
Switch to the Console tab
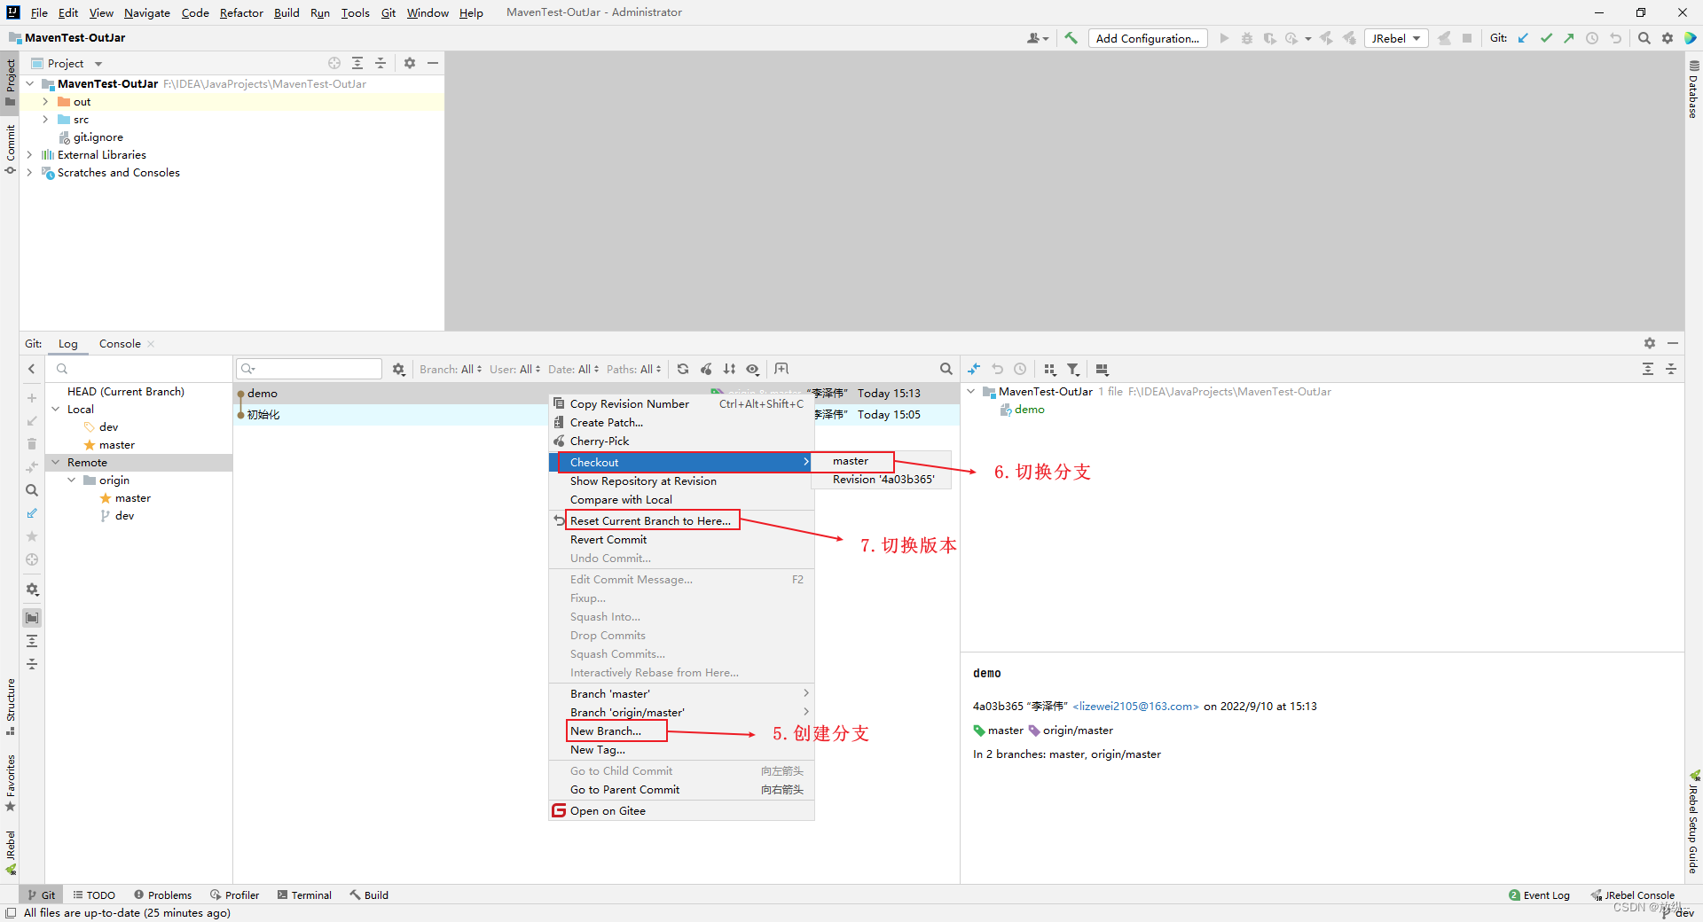click(x=120, y=343)
